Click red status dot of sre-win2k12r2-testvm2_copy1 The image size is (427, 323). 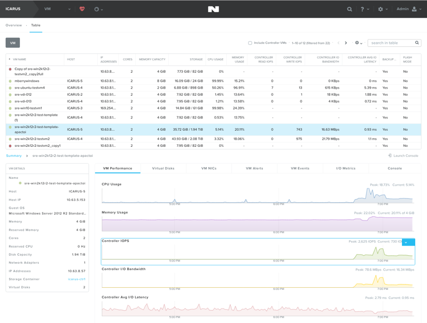click(x=10, y=146)
